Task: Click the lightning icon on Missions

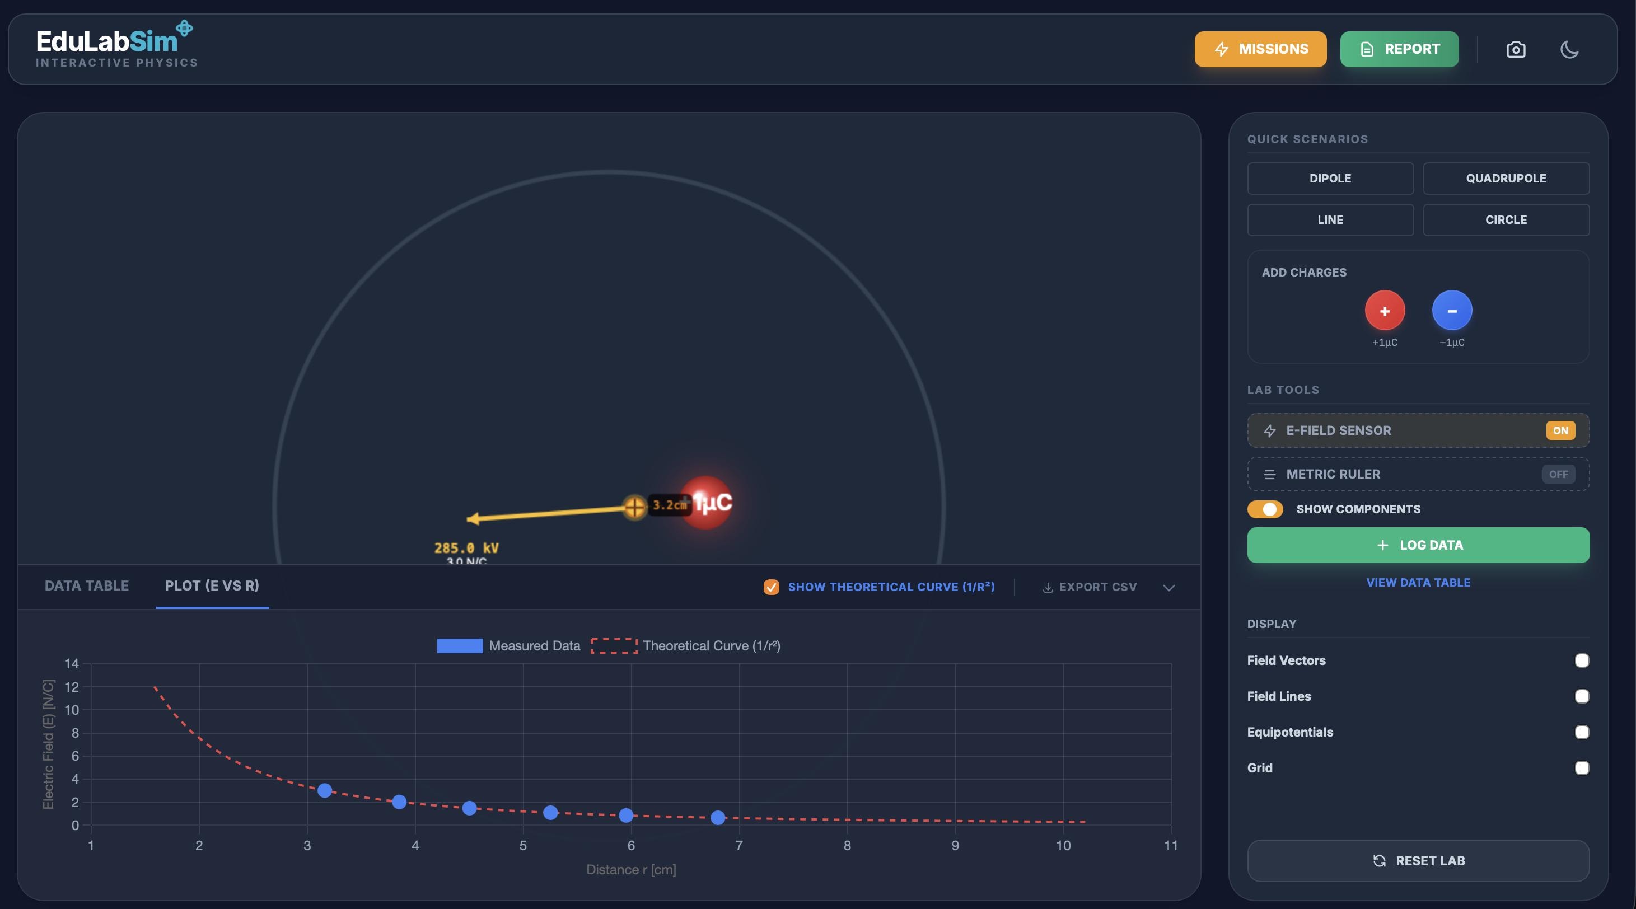Action: (x=1221, y=49)
